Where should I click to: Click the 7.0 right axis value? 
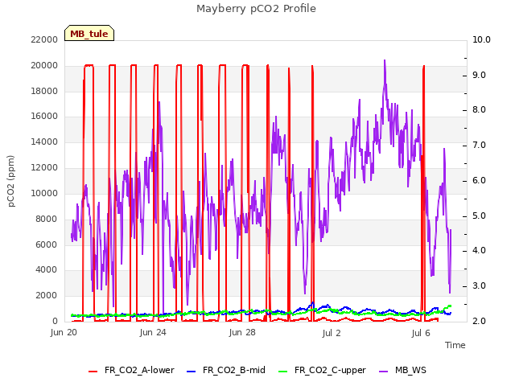pos(480,145)
